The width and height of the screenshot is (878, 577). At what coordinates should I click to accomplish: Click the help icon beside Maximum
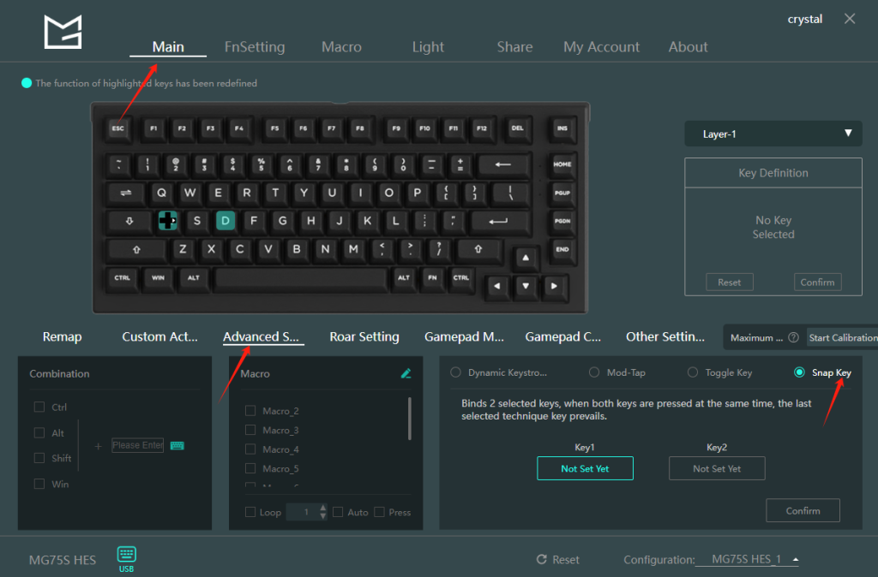click(x=793, y=337)
